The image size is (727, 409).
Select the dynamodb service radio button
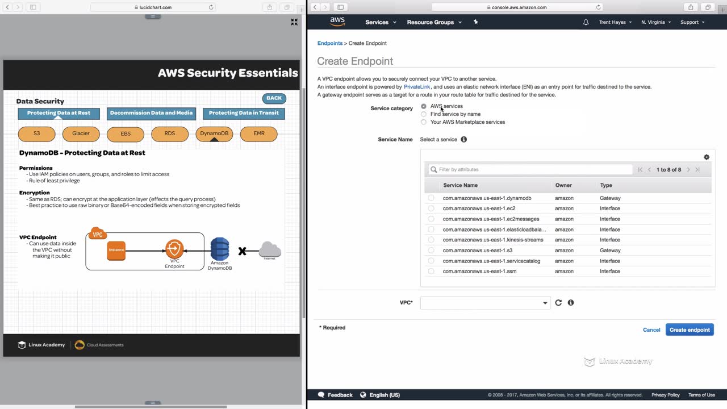pos(431,198)
